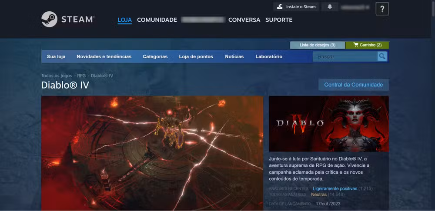Click the Instale o Steam button
This screenshot has width=435, height=211.
tap(296, 7)
